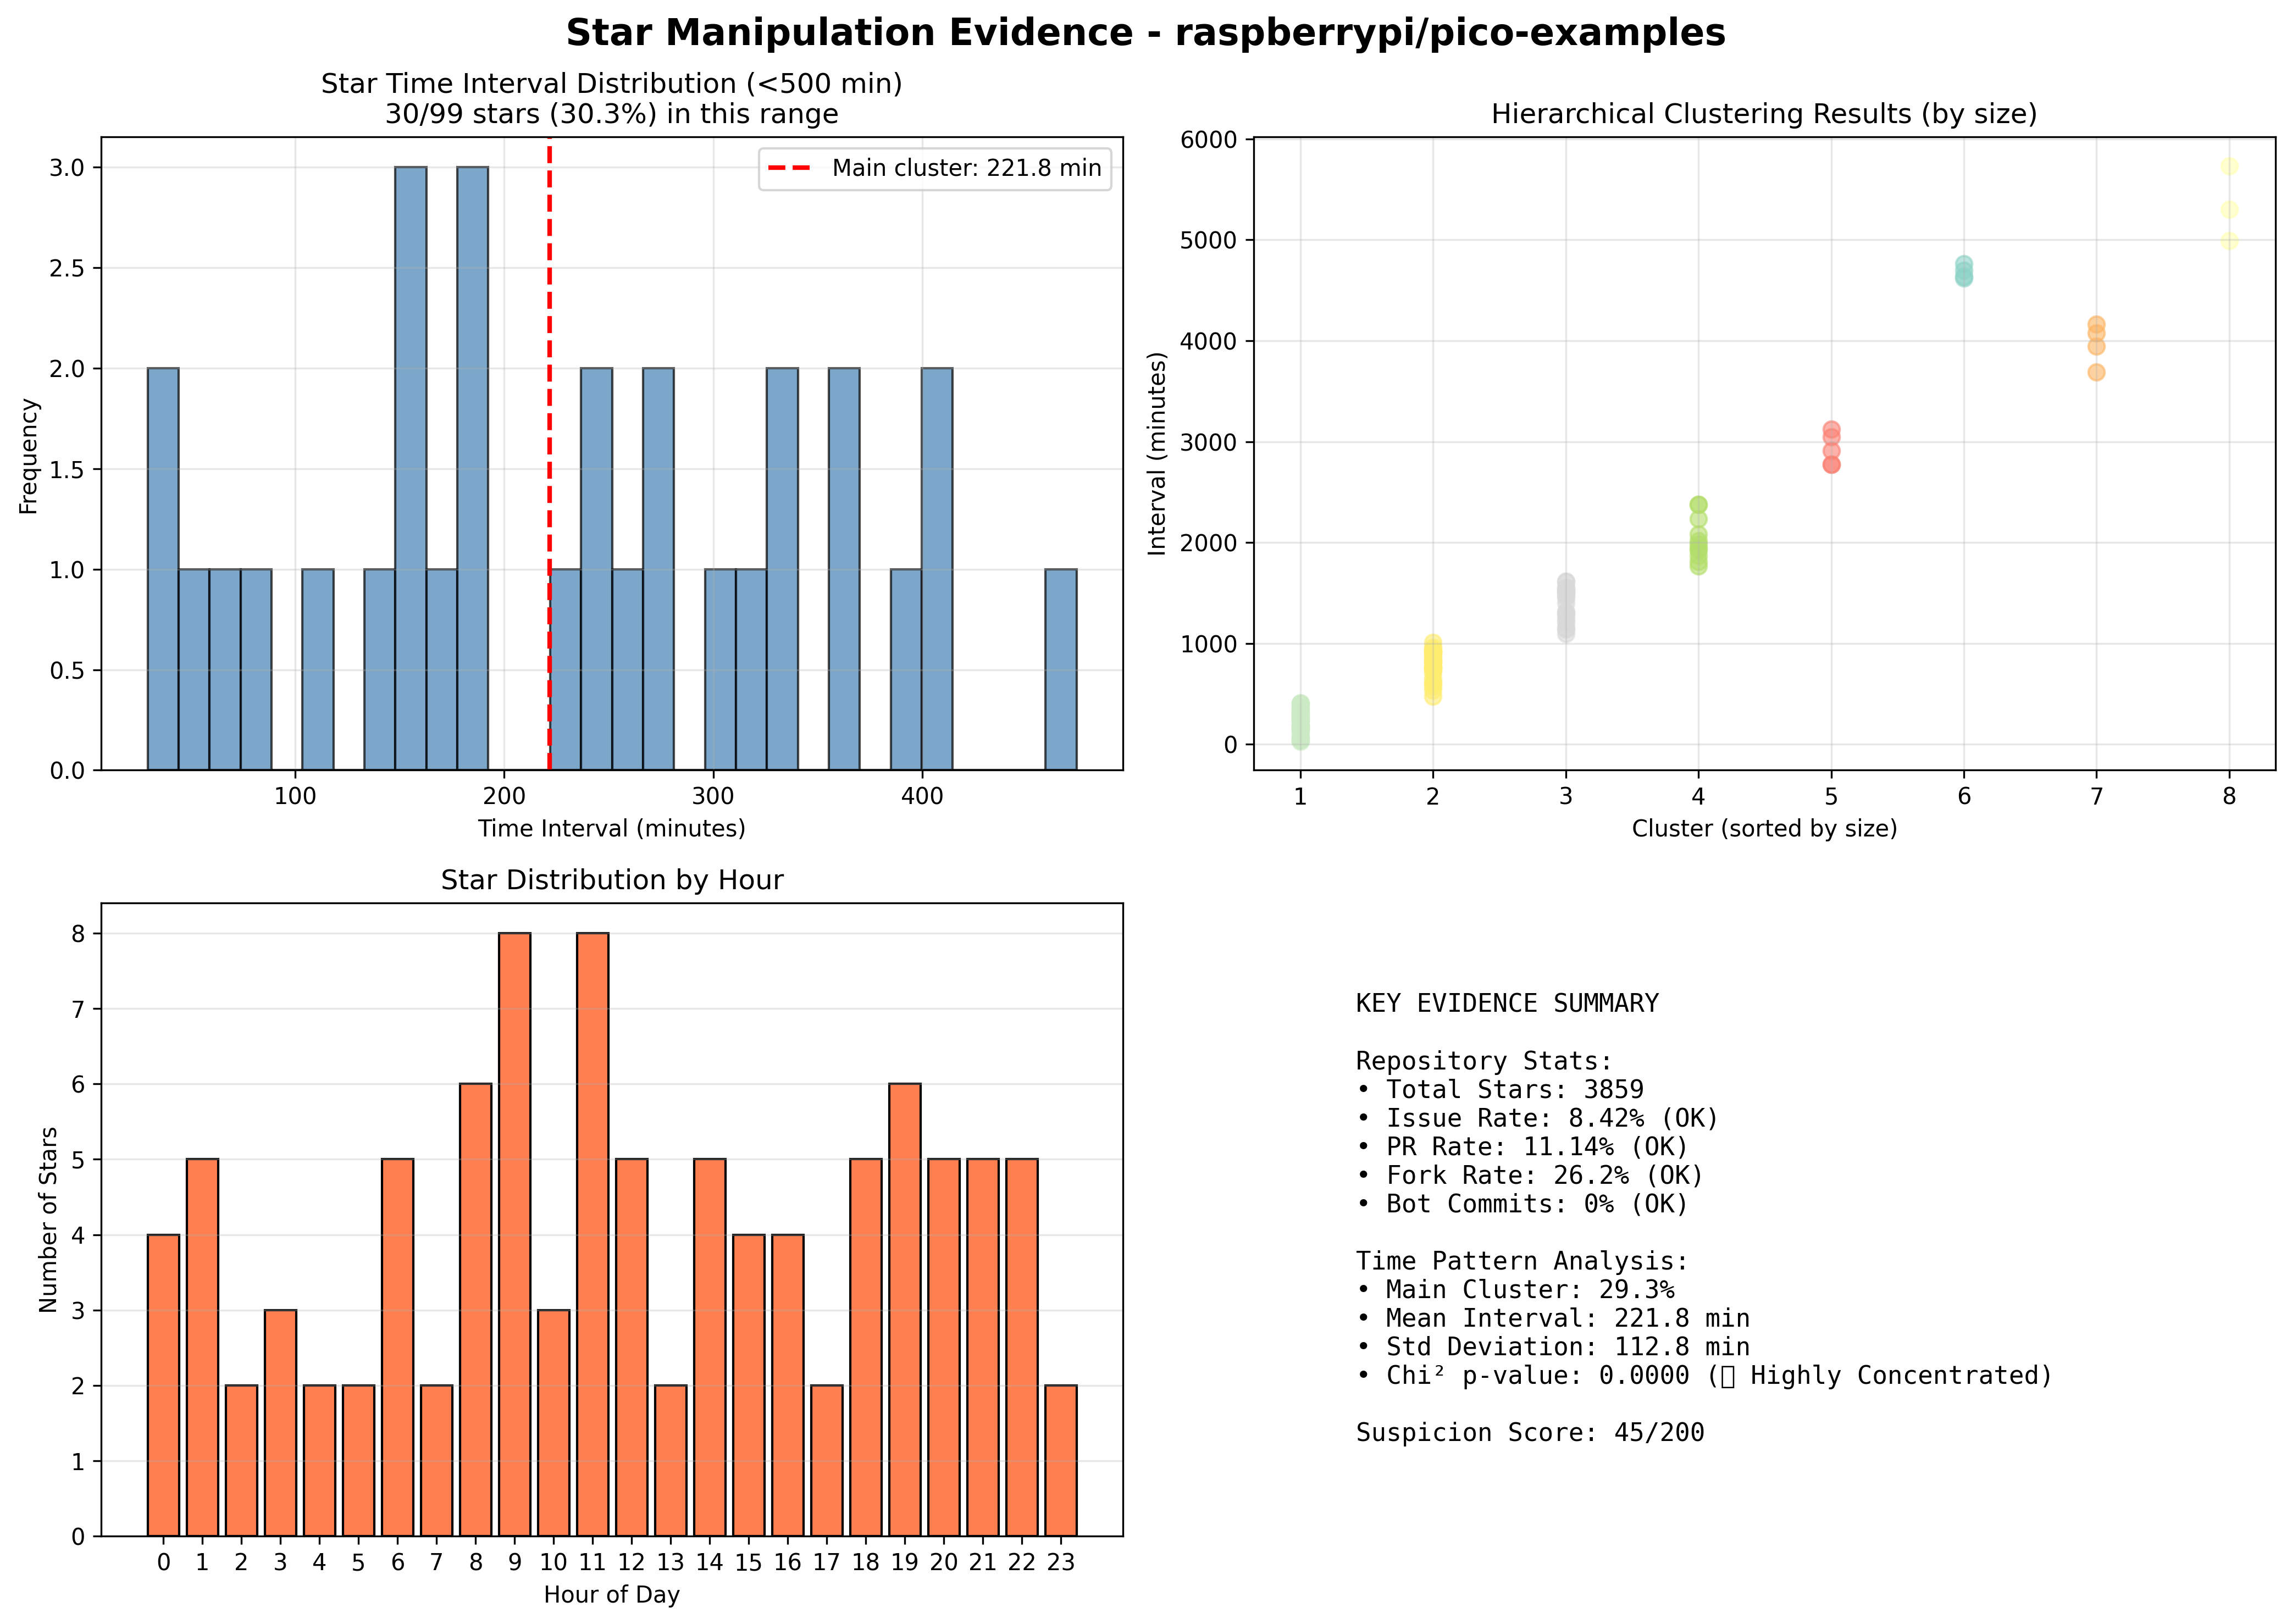Click the yellow points of cluster 2
Image resolution: width=2292 pixels, height=1624 pixels.
[1432, 670]
